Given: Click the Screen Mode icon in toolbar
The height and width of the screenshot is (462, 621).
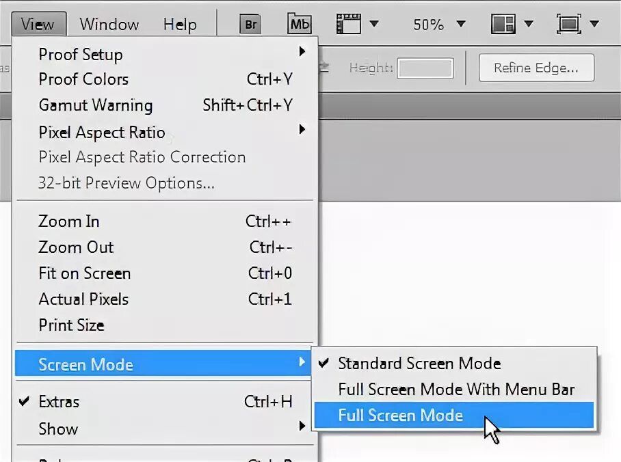Looking at the screenshot, I should click(569, 24).
